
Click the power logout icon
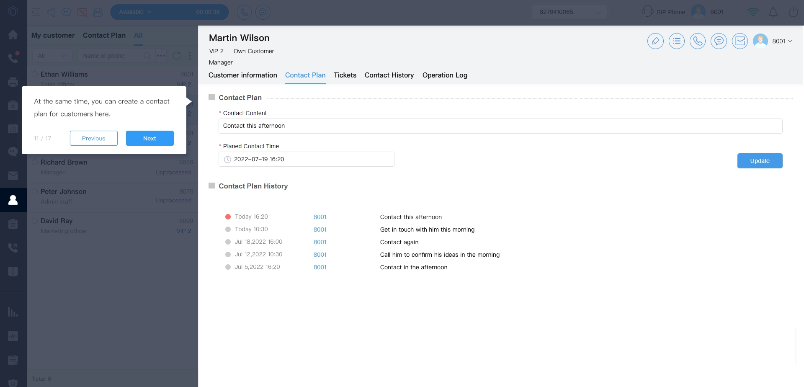pos(793,12)
